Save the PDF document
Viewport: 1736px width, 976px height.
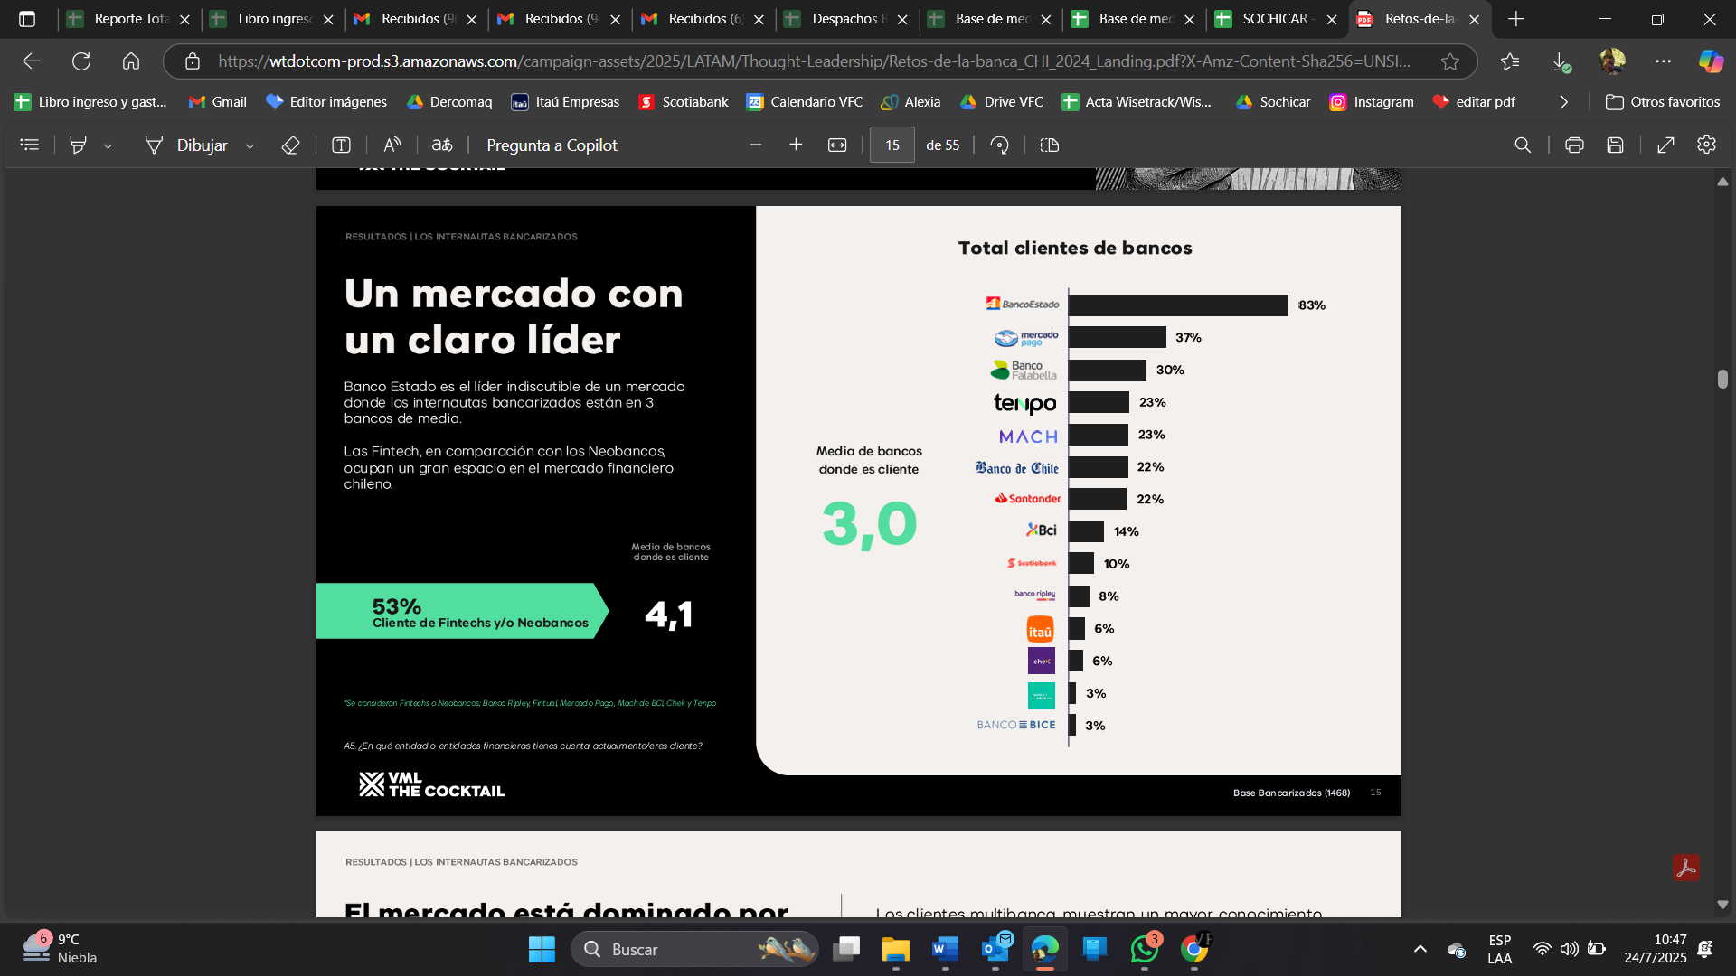pyautogui.click(x=1615, y=145)
